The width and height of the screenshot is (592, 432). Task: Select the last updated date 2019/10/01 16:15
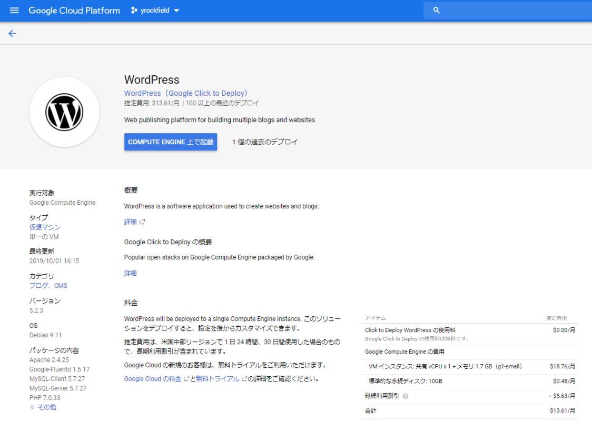pos(54,261)
